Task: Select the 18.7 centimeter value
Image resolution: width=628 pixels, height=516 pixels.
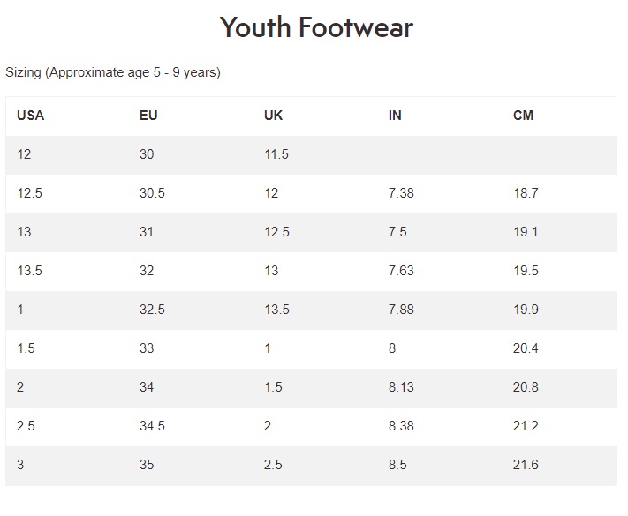Action: coord(526,193)
